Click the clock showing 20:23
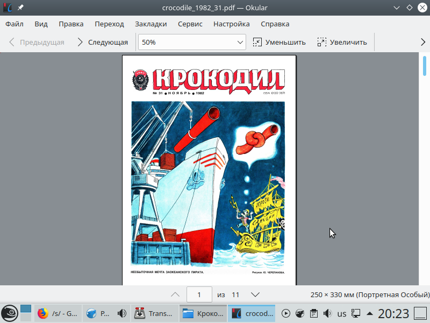This screenshot has height=323, width=430. [393, 313]
